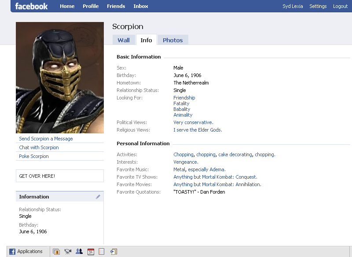Click the Babality link
Screen dimensions: 352x257
182,109
